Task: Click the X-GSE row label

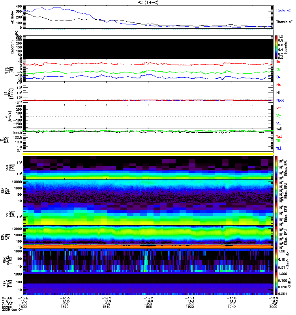Action: point(7,298)
